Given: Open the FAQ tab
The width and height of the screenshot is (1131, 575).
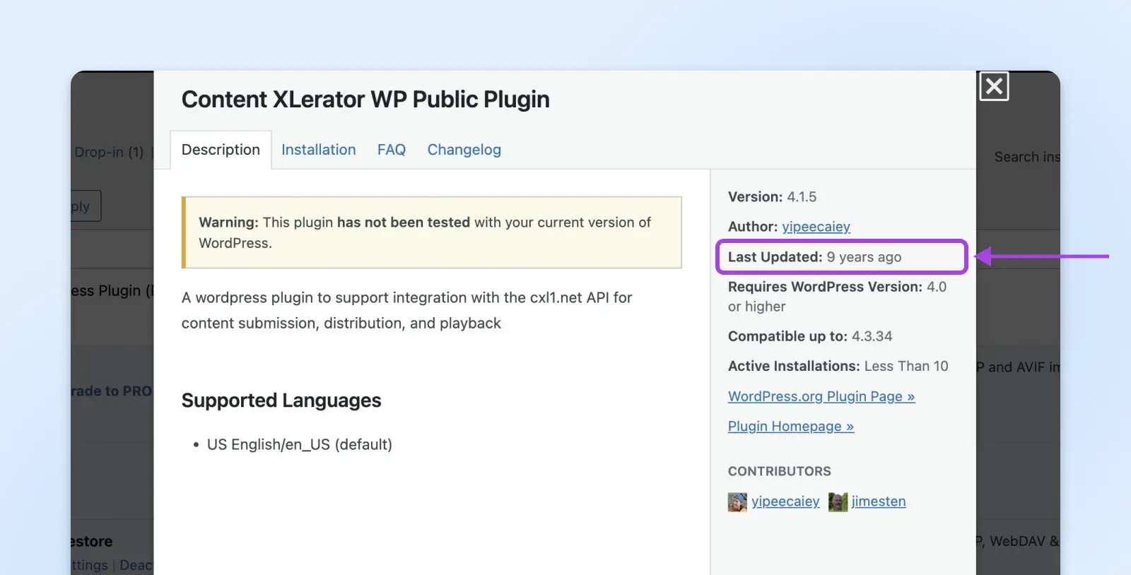Looking at the screenshot, I should click(391, 150).
